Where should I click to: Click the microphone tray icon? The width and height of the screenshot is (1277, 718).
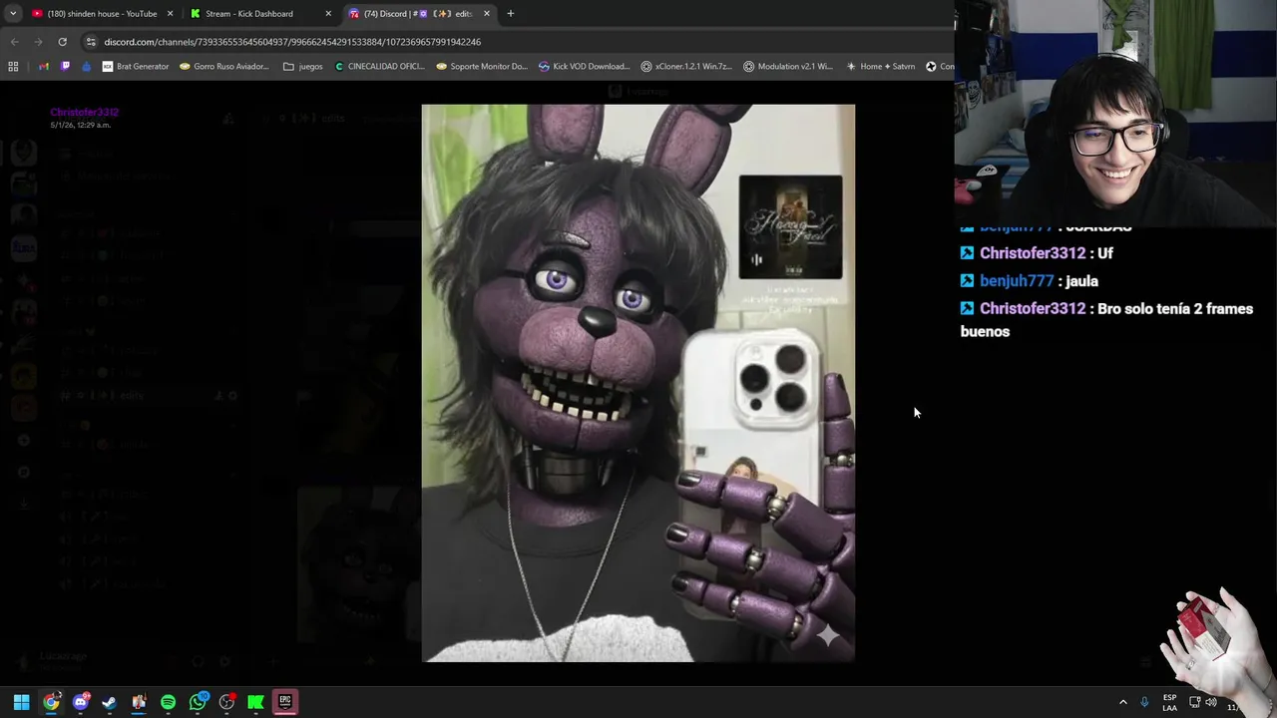pos(1144,703)
